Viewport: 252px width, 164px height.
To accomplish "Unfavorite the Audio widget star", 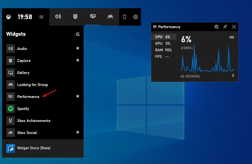I will [78, 48].
